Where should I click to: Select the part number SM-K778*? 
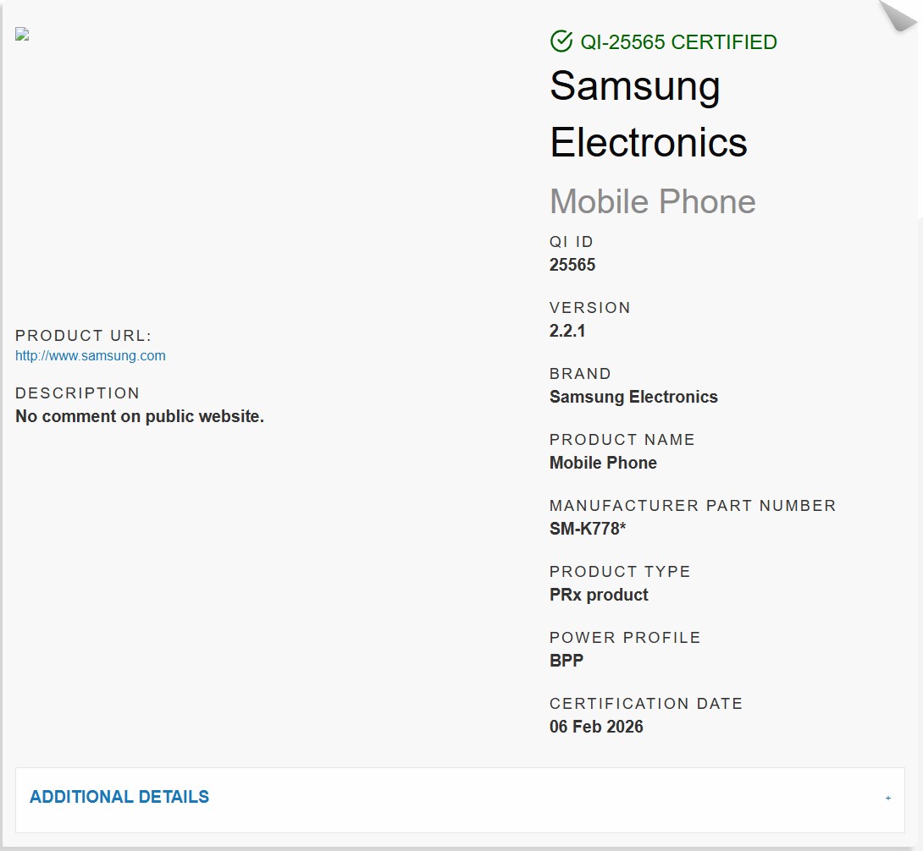588,529
